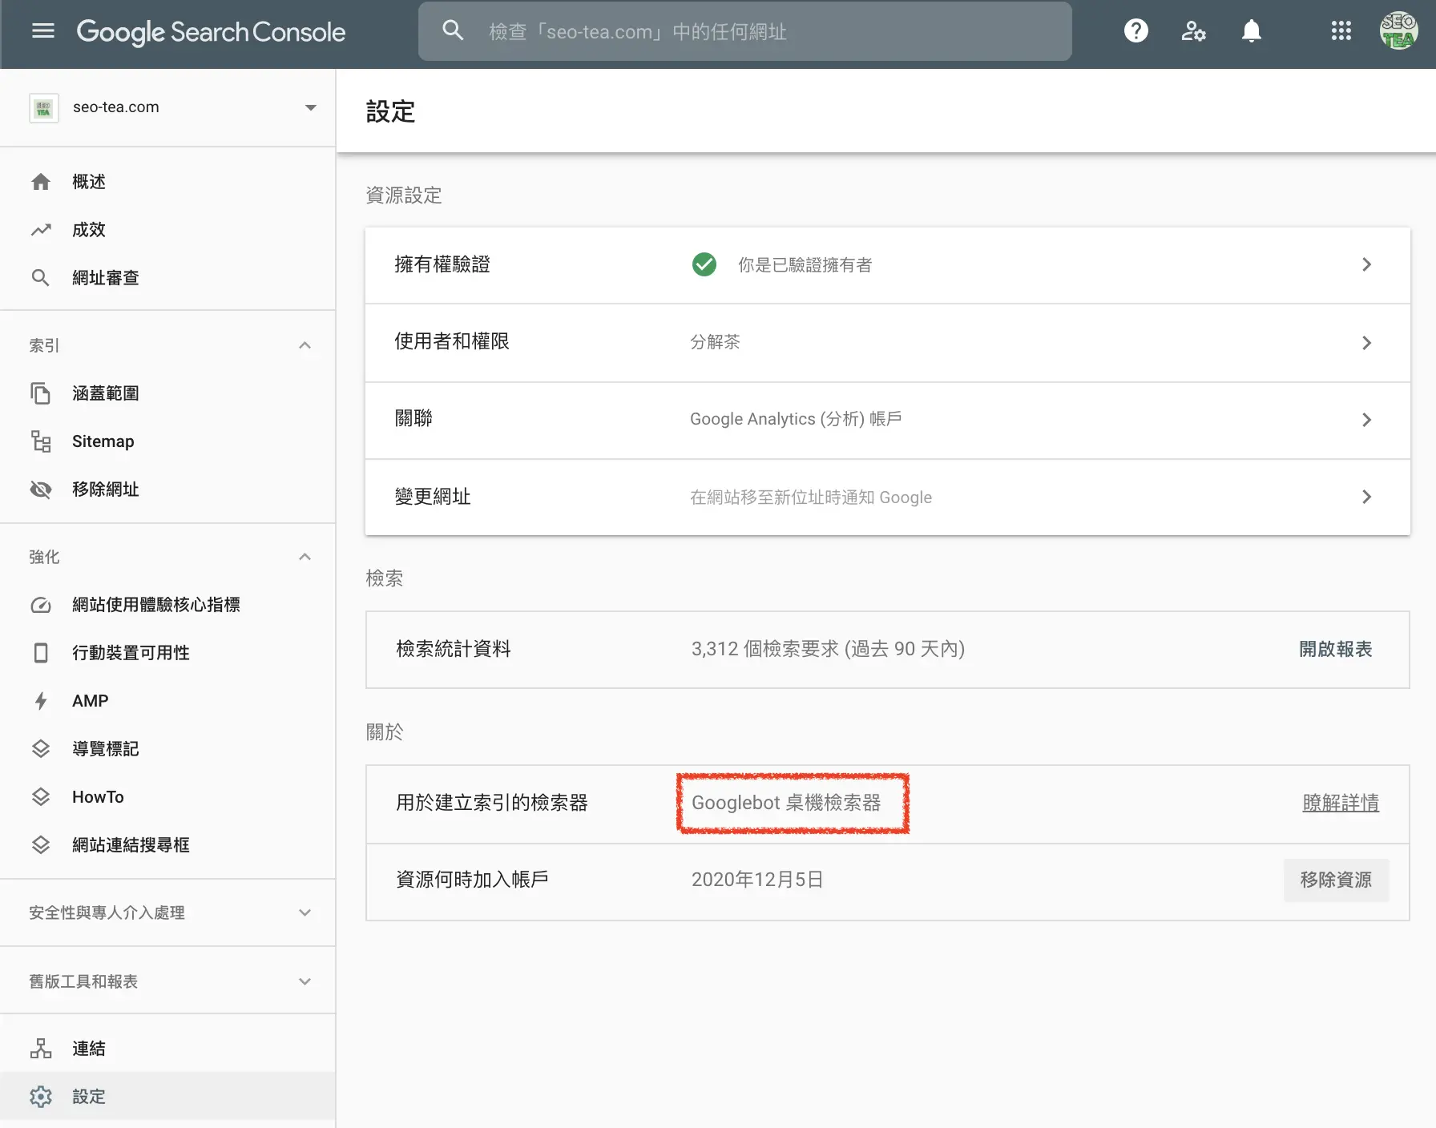Click 瞭解詳情 link
The image size is (1436, 1128).
[x=1341, y=803]
